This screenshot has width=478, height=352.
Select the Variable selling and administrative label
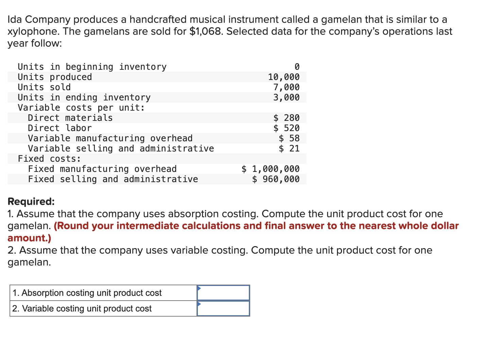pyautogui.click(x=121, y=148)
